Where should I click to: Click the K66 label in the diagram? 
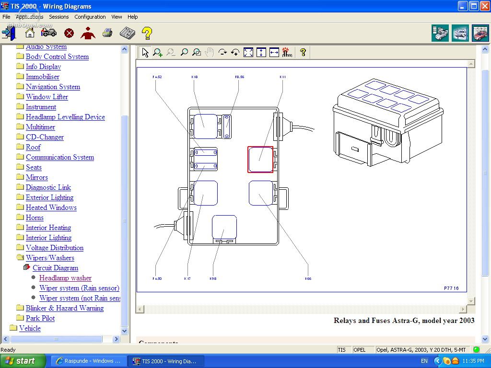(308, 278)
